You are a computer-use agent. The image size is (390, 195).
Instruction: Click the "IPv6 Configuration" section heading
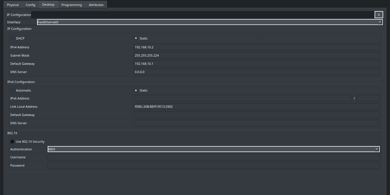tap(21, 82)
